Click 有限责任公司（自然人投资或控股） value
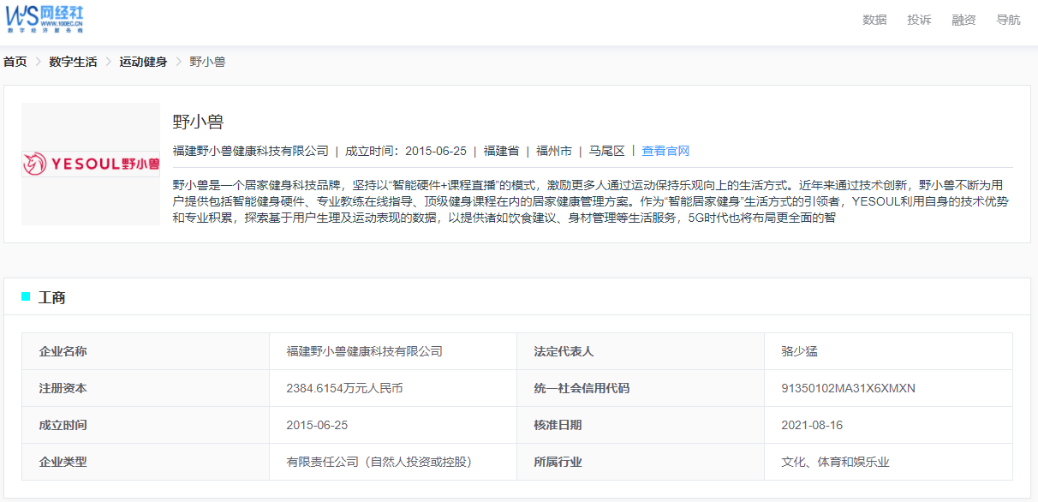1038x502 pixels. click(381, 462)
